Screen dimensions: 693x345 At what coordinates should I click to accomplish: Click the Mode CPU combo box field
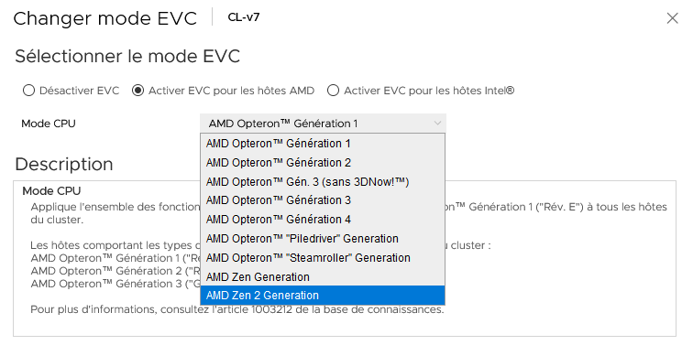click(323, 124)
